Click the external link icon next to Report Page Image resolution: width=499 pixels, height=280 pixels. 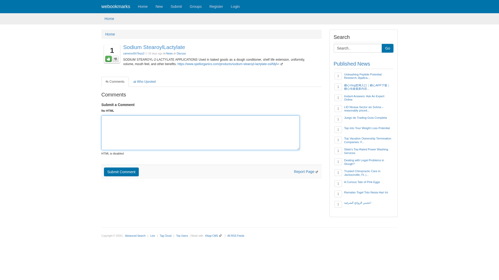tap(317, 172)
